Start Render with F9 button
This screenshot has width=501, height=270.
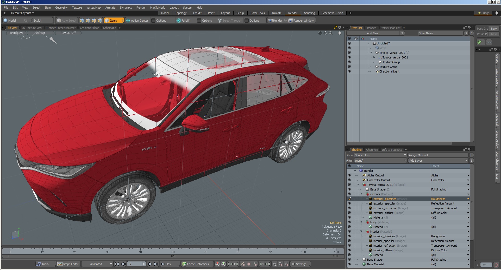[277, 21]
